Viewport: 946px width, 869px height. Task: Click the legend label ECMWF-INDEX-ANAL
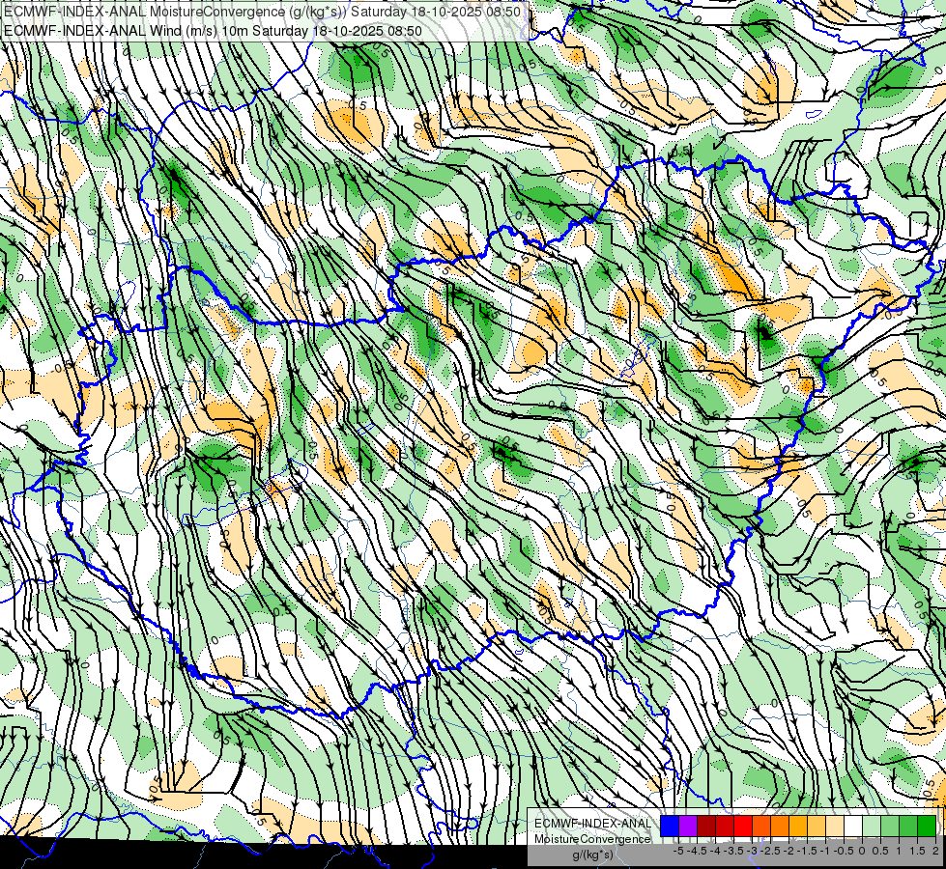click(x=593, y=824)
